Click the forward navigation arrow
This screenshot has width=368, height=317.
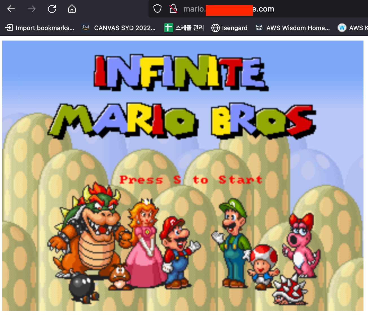click(32, 9)
